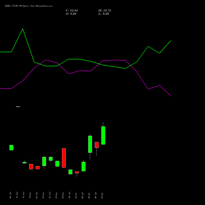The image size is (205, 205).
Task: Select the red candle above 06 Jul
Action: coord(97,145)
